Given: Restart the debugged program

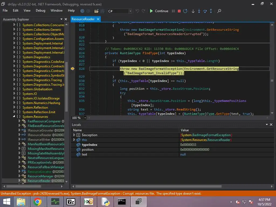Looking at the screenshot, I should click(x=185, y=11).
